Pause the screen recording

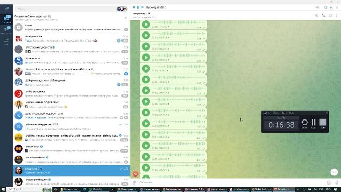pos(313,123)
